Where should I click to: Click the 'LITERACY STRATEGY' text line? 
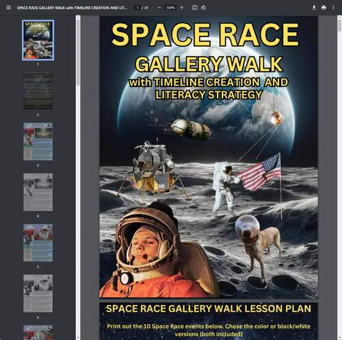pyautogui.click(x=209, y=95)
